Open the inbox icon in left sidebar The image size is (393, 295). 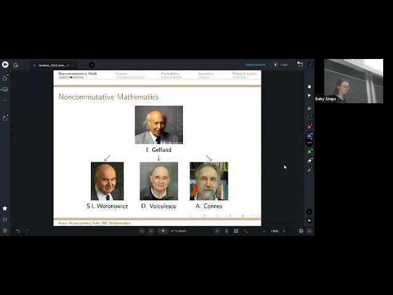point(5,219)
